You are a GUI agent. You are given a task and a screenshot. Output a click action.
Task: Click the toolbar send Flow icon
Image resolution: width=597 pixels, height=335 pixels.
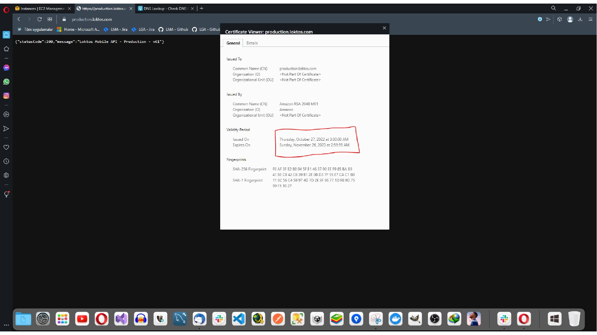point(548,19)
